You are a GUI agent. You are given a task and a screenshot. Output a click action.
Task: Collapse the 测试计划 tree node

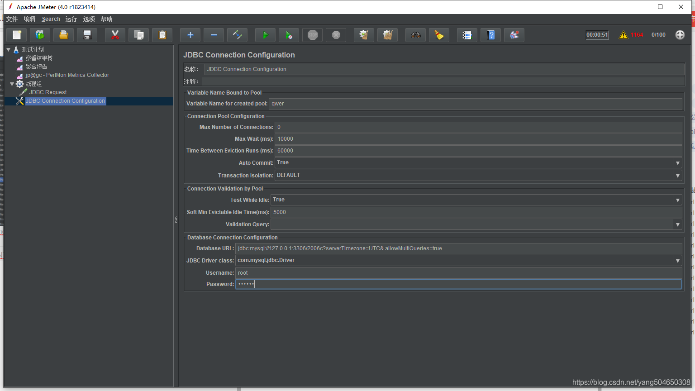[x=8, y=49]
